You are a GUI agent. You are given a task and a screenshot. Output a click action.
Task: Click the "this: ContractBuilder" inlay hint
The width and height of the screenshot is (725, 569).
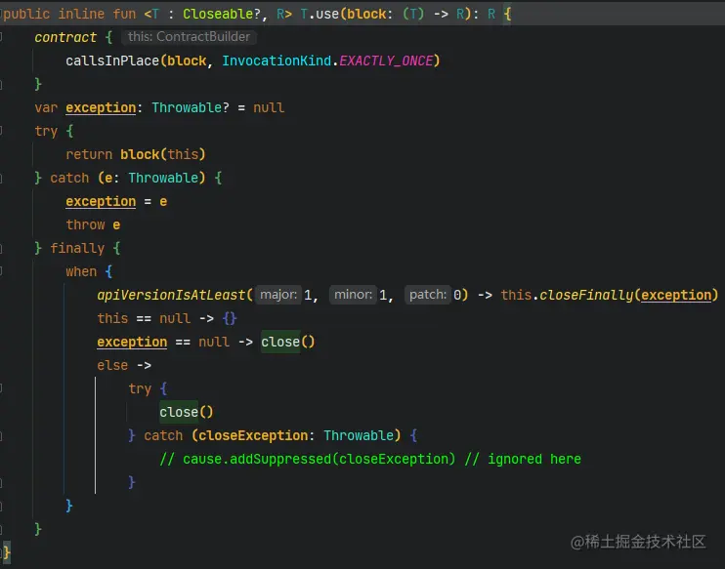click(189, 37)
